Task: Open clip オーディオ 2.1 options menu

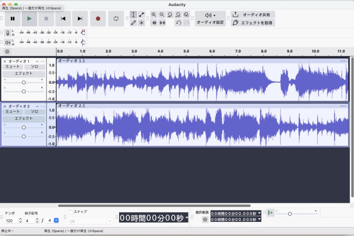Action: [x=343, y=106]
